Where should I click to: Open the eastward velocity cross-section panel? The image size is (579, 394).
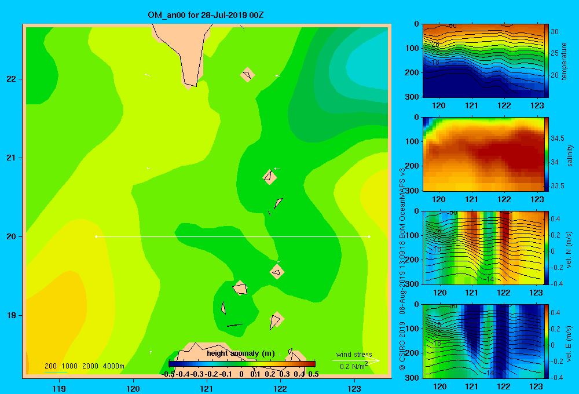click(x=483, y=341)
